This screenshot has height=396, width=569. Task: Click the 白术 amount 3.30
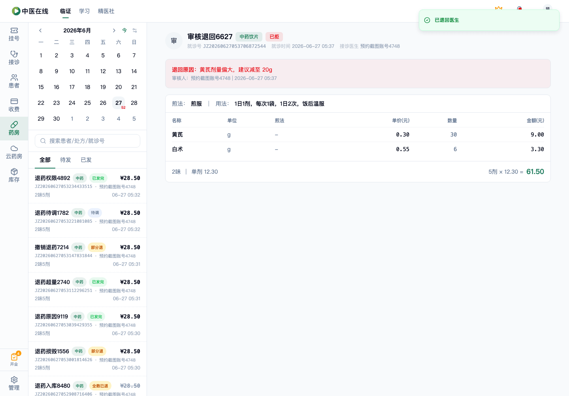[537, 149]
